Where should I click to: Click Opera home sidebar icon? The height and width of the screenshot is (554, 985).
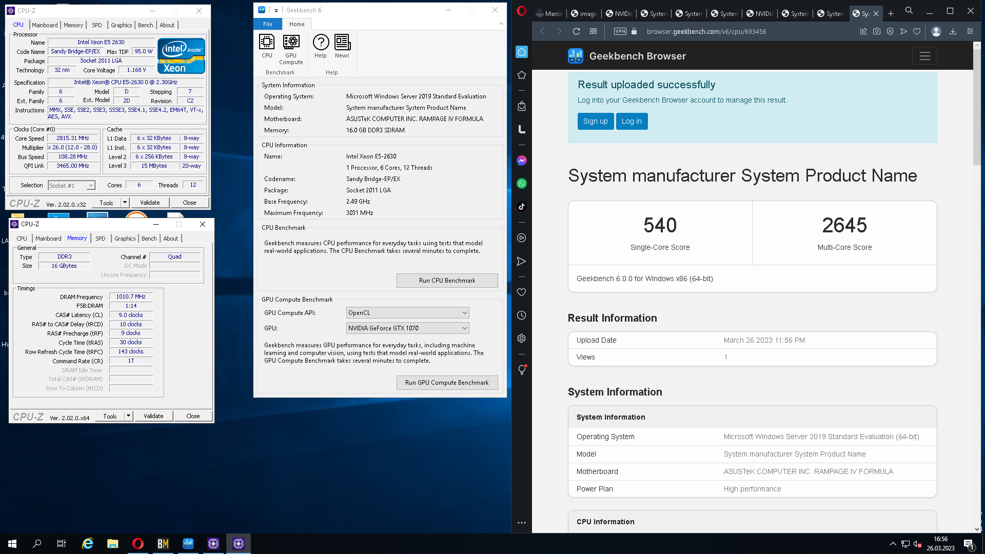click(522, 52)
